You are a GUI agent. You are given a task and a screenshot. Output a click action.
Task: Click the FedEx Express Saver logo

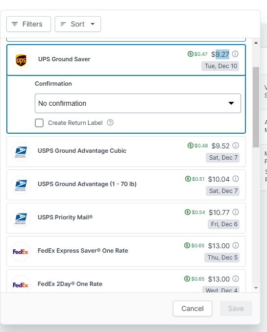[x=21, y=252]
